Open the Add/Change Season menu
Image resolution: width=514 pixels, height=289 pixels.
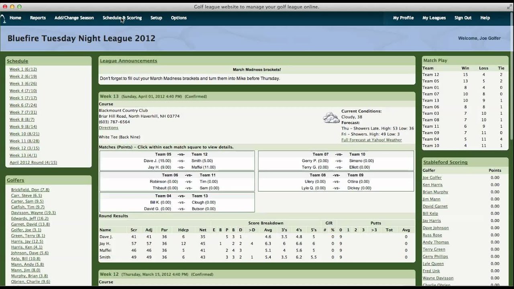pos(74,18)
